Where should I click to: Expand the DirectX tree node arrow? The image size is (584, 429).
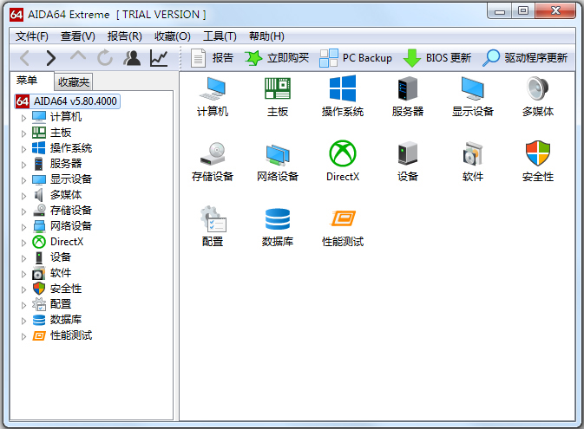point(23,243)
